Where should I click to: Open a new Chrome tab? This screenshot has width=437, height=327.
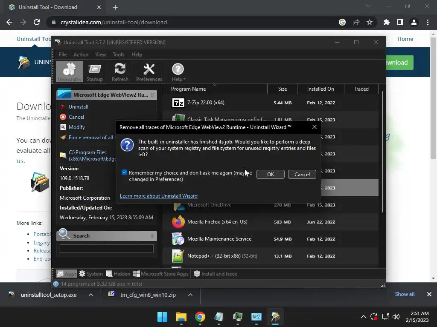(115, 7)
